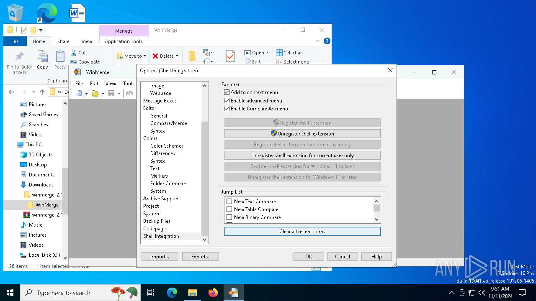
Task: Click Copy path in Explorer ribbon
Action: point(86,62)
